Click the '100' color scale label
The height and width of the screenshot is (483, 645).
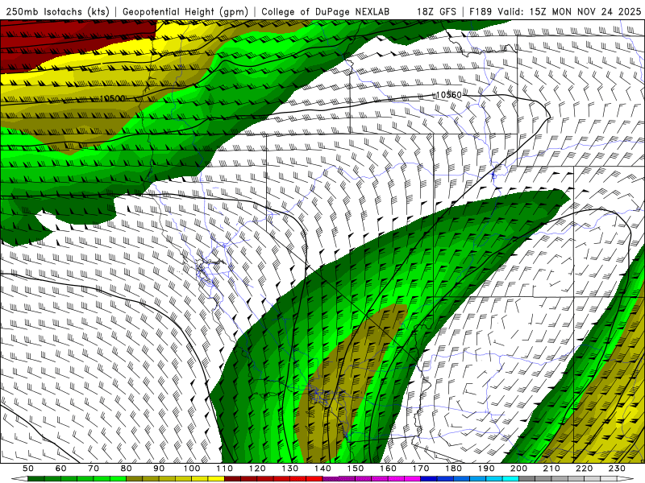coord(192,469)
